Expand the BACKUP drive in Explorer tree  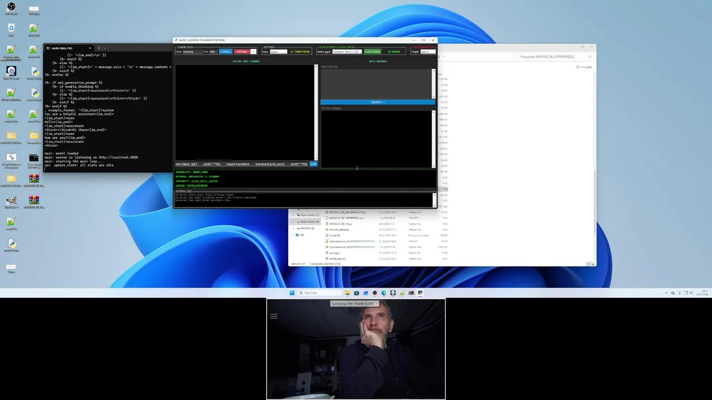coord(294,228)
